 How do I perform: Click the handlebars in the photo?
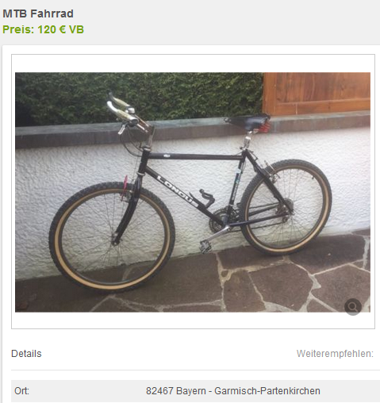tap(126, 113)
